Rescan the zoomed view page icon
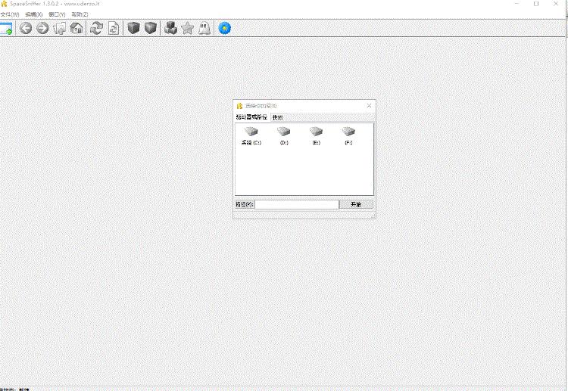 pyautogui.click(x=114, y=28)
